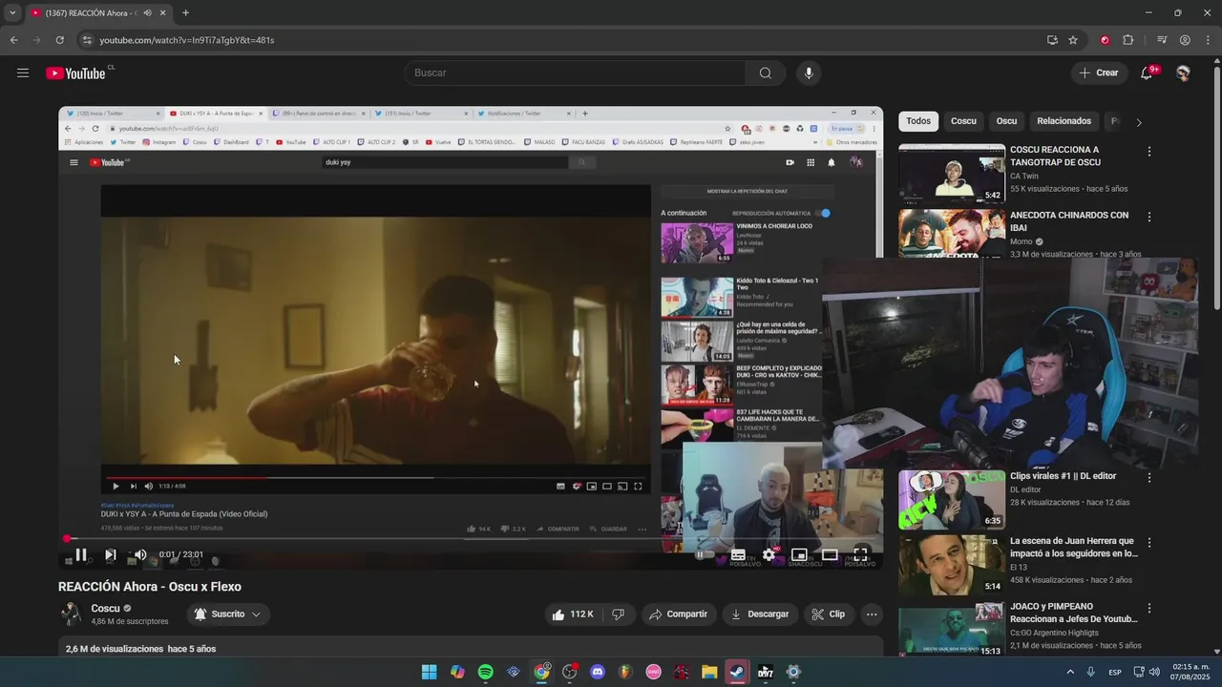Bookmark the page with the star icon
The width and height of the screenshot is (1222, 687).
click(x=1073, y=40)
